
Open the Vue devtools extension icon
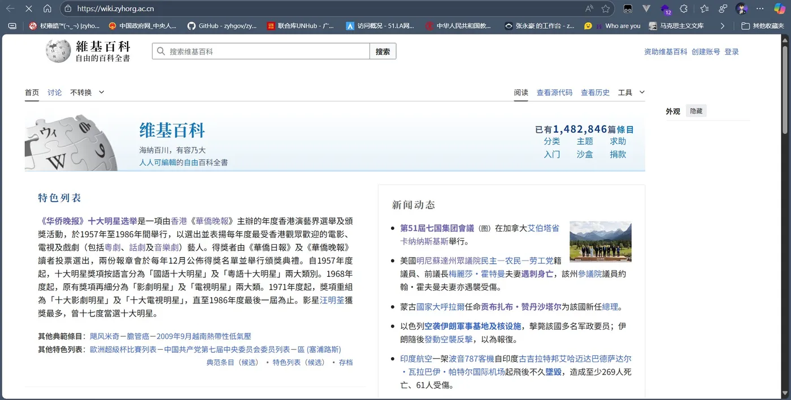[x=646, y=8]
